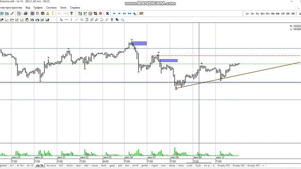Click the printer icon in toolbar
This screenshot has height=169, width=301.
tap(25, 14)
